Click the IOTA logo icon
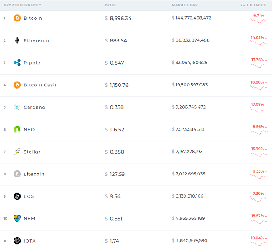272x252 pixels. 17,241
